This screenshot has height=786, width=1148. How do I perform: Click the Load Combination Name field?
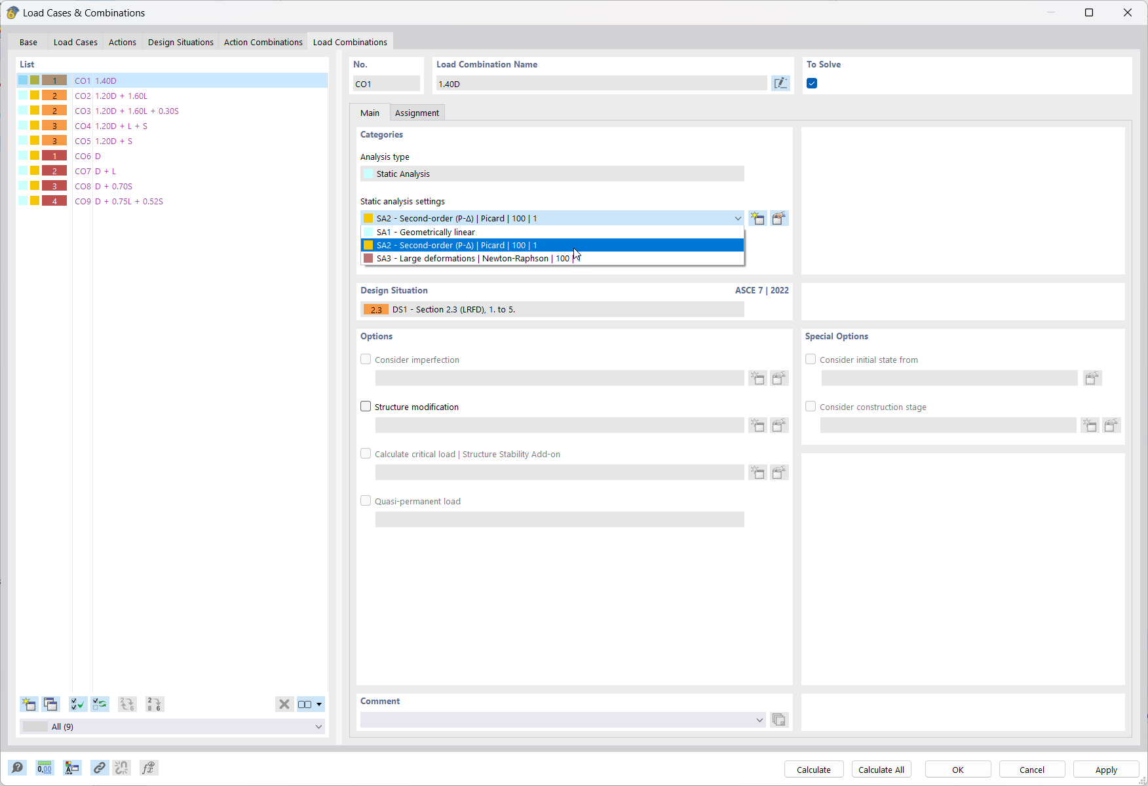click(602, 83)
